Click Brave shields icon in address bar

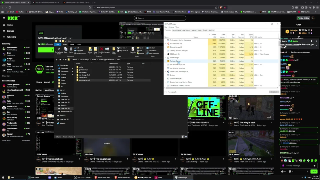tap(221, 7)
